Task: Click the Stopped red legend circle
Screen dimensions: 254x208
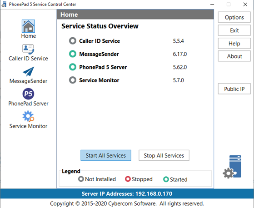Action: pos(128,179)
